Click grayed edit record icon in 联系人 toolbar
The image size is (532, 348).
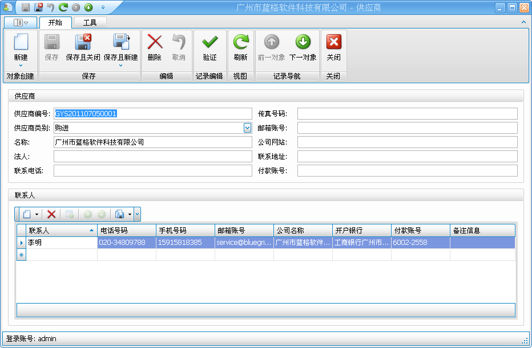tap(70, 214)
